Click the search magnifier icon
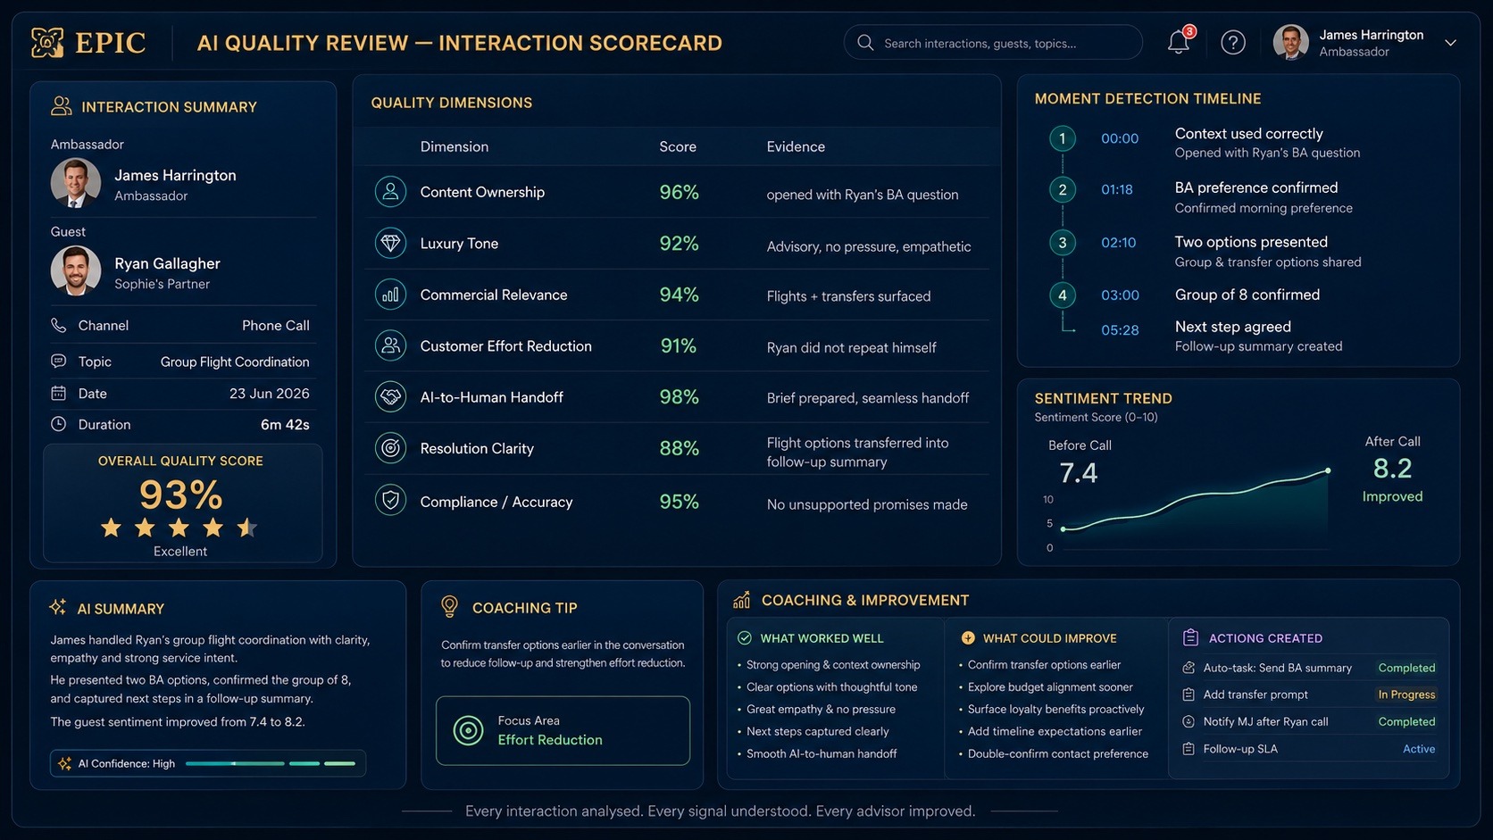This screenshot has height=840, width=1493. point(865,43)
